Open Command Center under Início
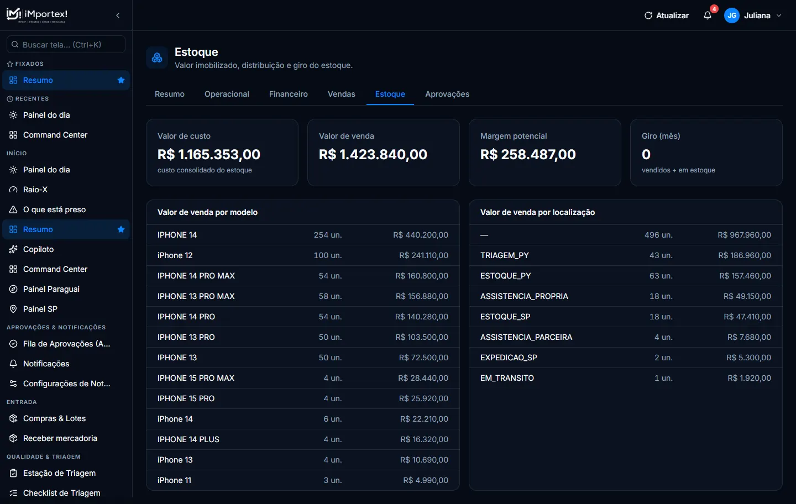 66,269
